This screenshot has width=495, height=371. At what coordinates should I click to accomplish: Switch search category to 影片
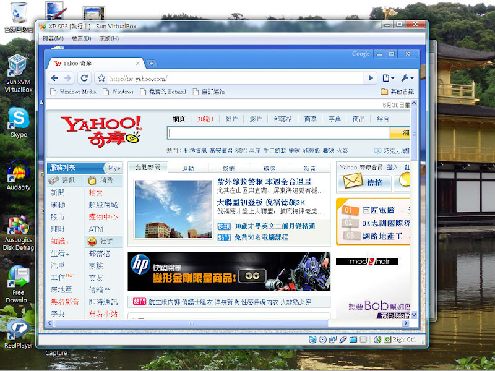pos(256,119)
